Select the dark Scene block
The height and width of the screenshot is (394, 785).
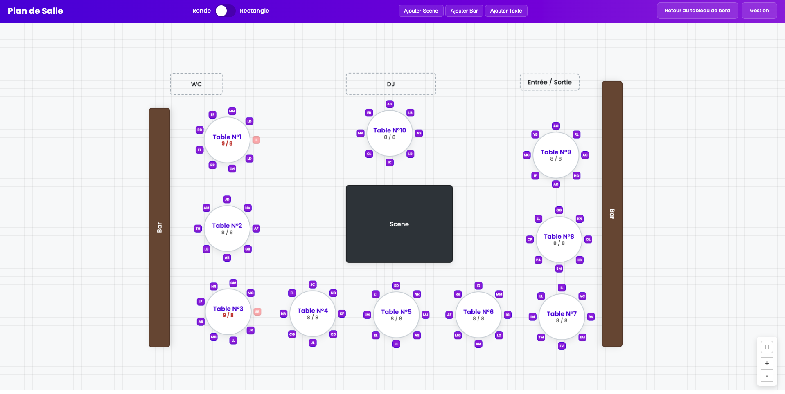(x=399, y=224)
